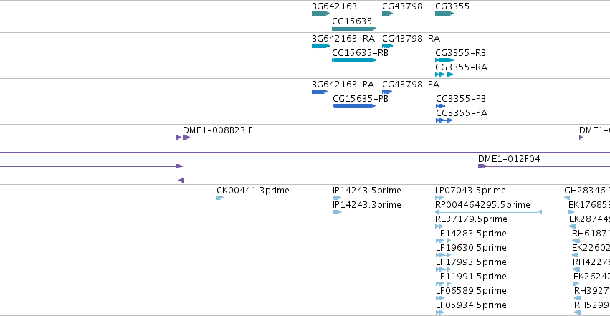
Task: Click the CG15635-PB blue protein bar
Action: [354, 106]
